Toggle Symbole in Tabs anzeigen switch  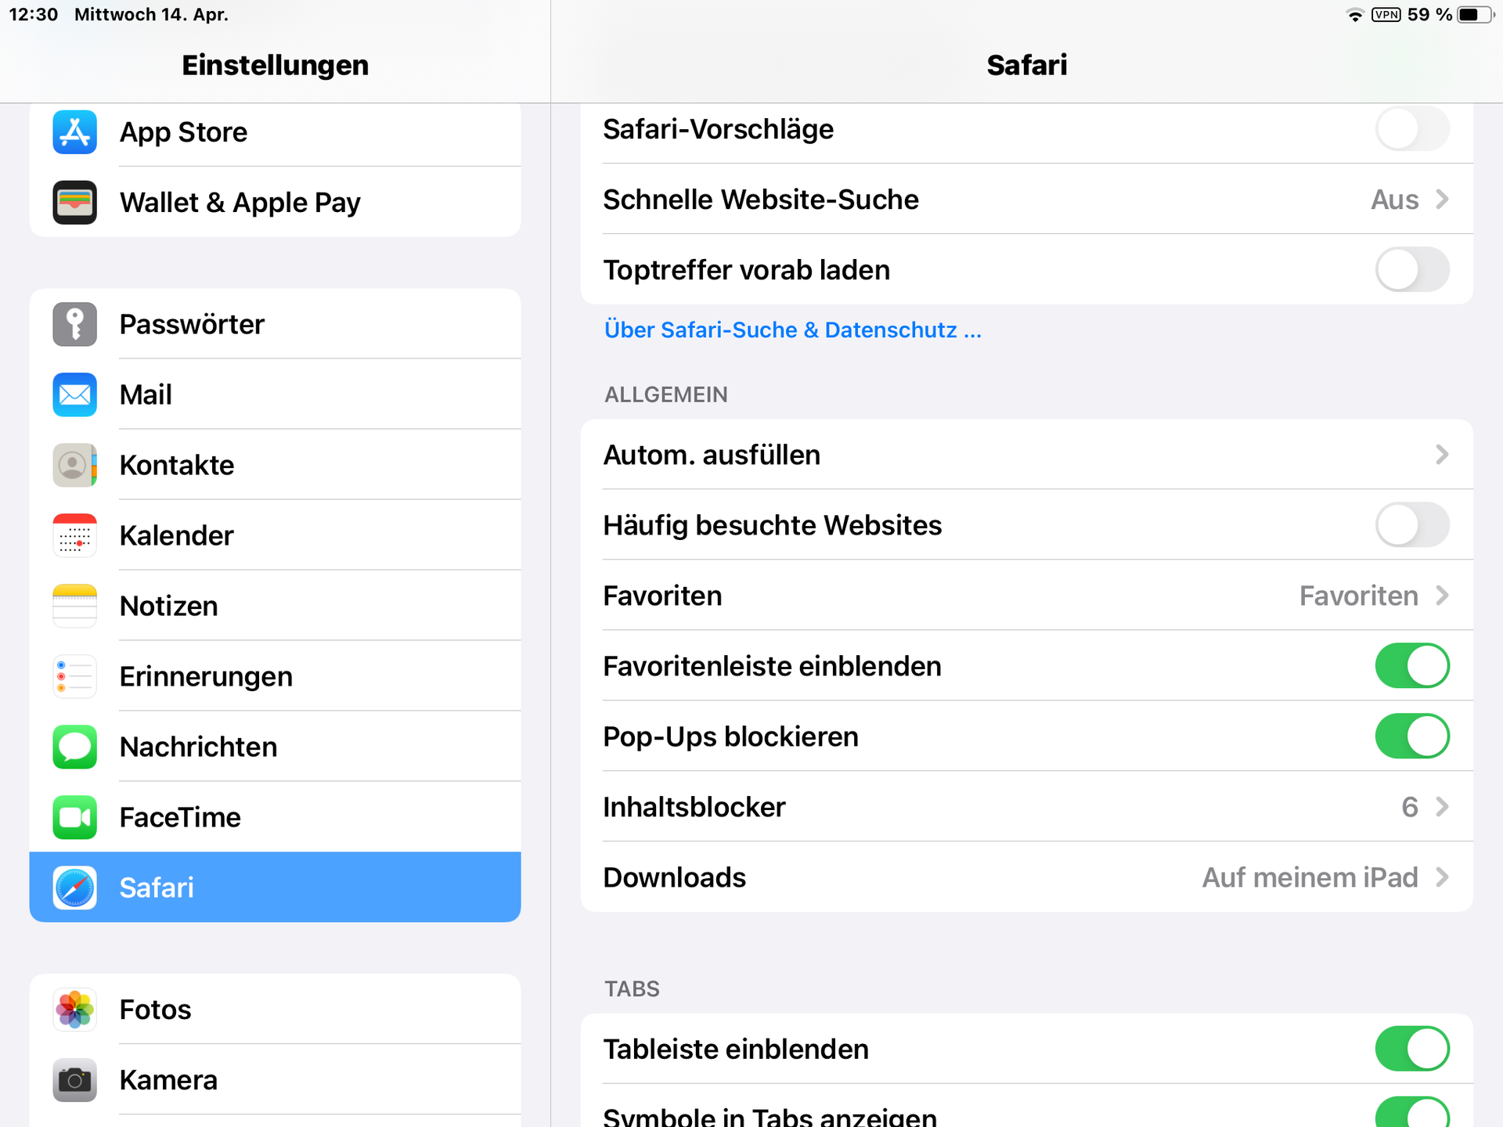pyautogui.click(x=1412, y=1113)
